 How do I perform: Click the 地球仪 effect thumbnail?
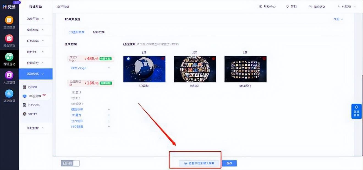[x=195, y=69]
